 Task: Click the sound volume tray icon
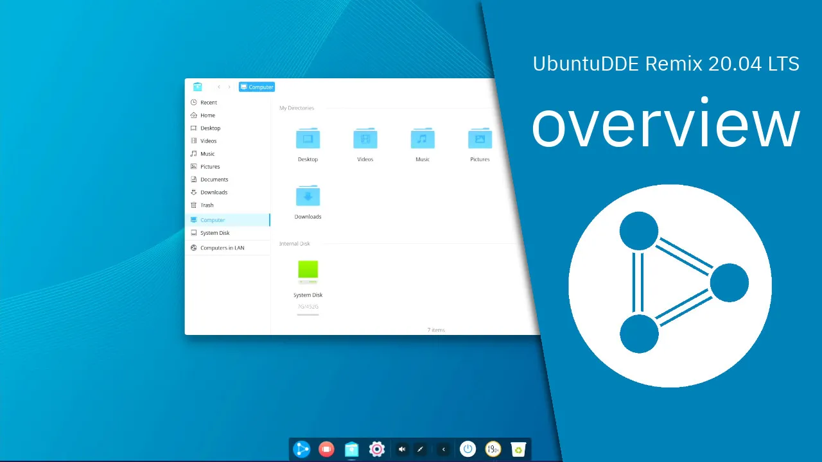(x=402, y=449)
